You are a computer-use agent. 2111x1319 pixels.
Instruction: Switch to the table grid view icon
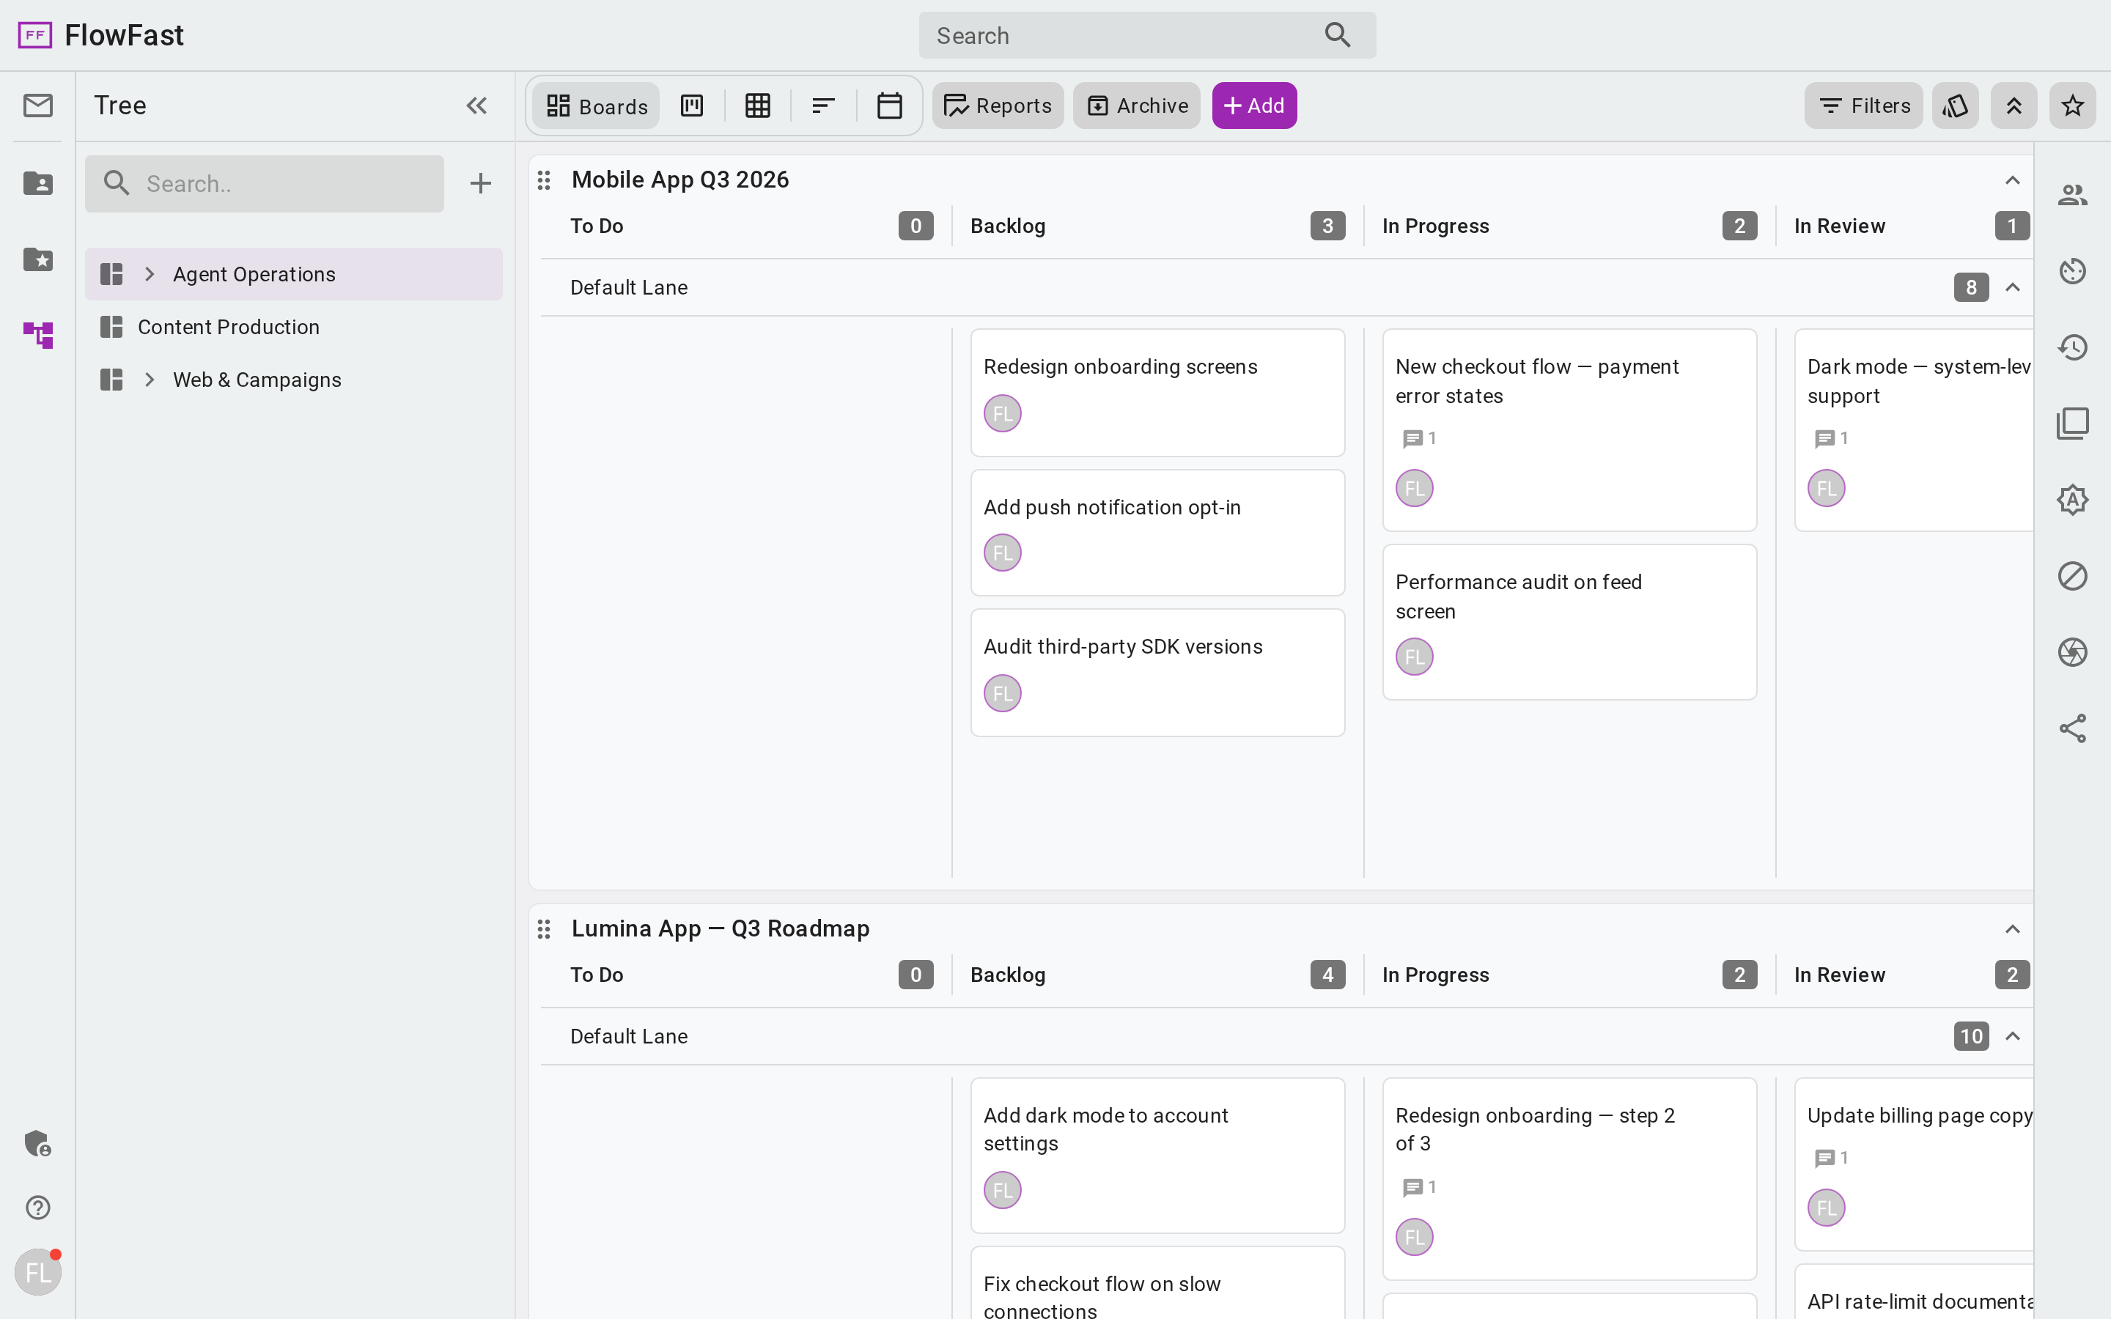click(758, 106)
